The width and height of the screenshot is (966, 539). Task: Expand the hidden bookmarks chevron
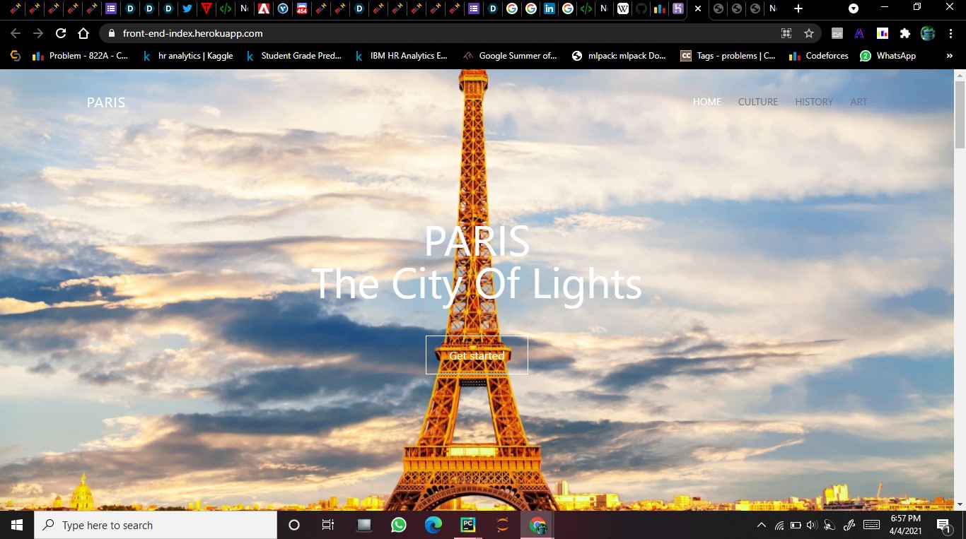tap(949, 56)
